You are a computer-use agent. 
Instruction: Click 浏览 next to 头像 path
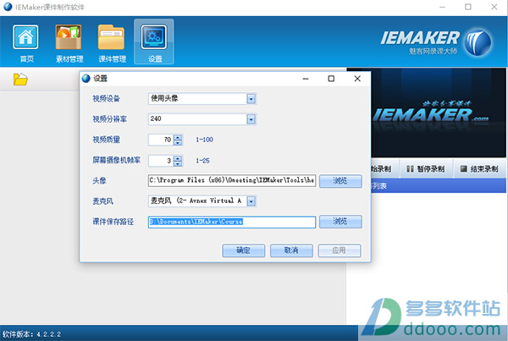[x=340, y=181]
